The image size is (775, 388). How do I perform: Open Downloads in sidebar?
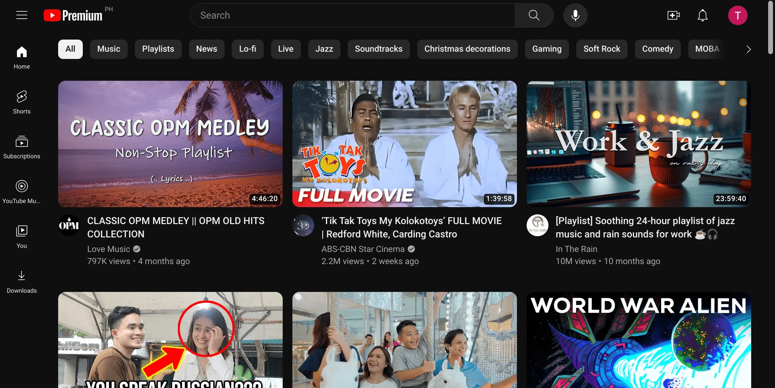[22, 282]
